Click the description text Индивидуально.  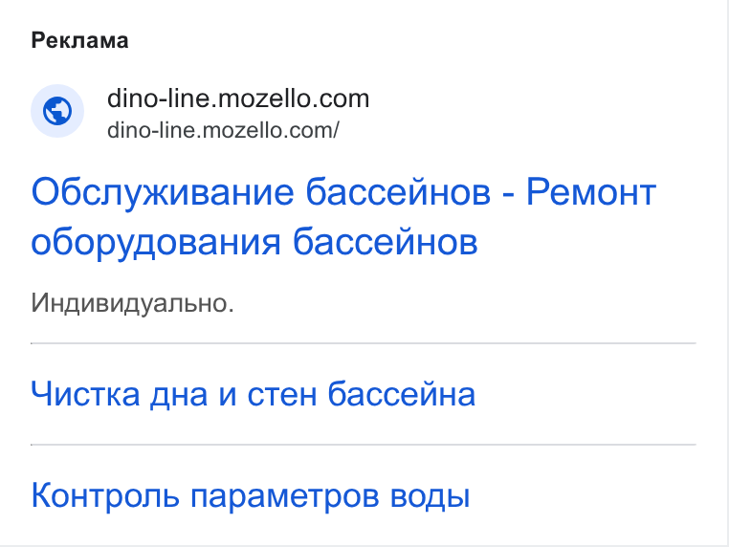(x=133, y=303)
